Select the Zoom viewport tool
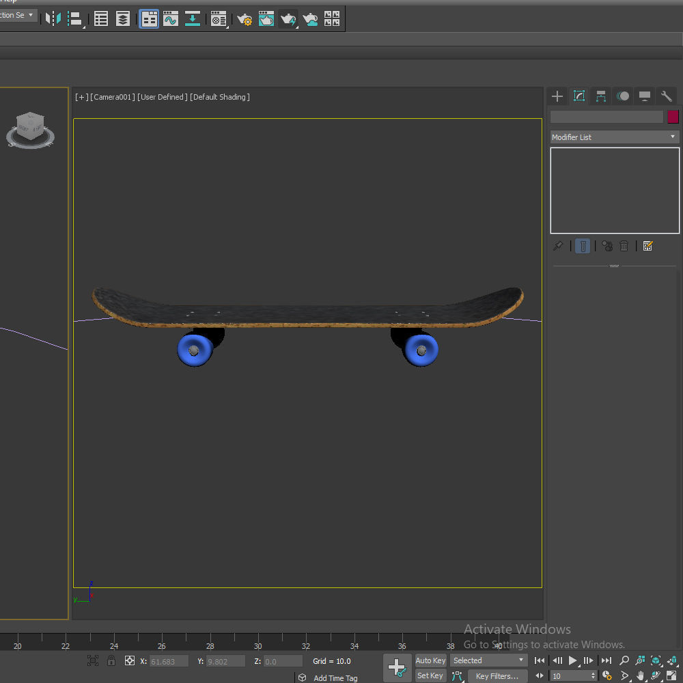This screenshot has height=683, width=683. point(624,660)
